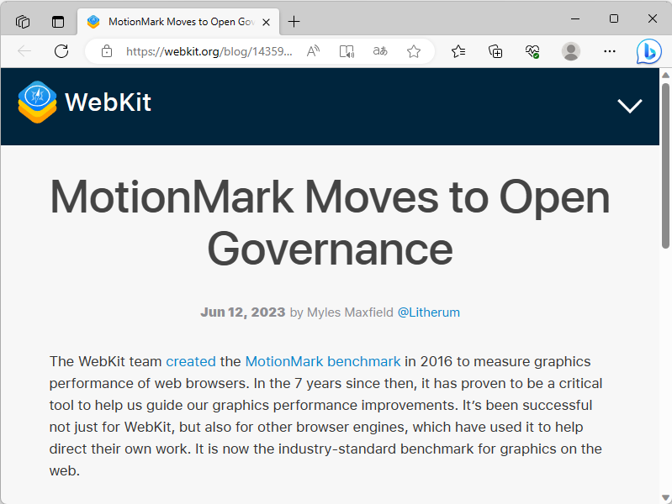Activate Read aloud icon in address bar
Image resolution: width=672 pixels, height=504 pixels.
(x=313, y=51)
